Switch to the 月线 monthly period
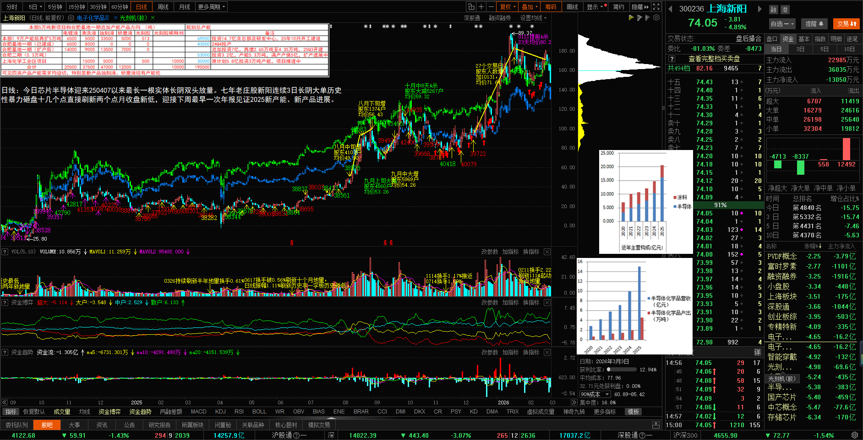Screen dimensions: 863x440 coord(185,7)
